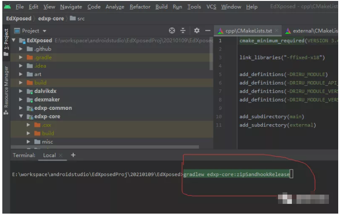
Task: Click the .gradle folder icon
Action: tap(30, 57)
